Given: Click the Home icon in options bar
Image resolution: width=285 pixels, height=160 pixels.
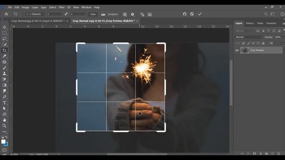Looking at the screenshot, I should pos(6,14).
